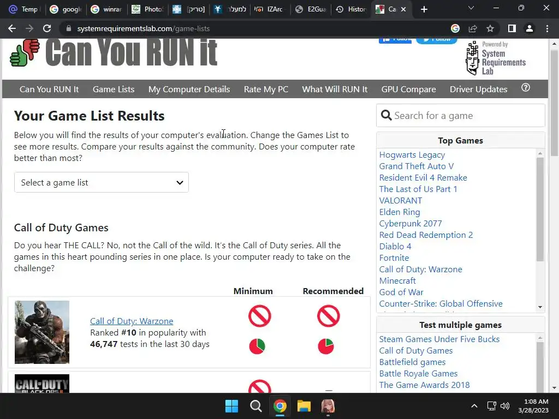Click Warzone's Recommended fail icon
This screenshot has height=419, width=559.
pos(328,316)
